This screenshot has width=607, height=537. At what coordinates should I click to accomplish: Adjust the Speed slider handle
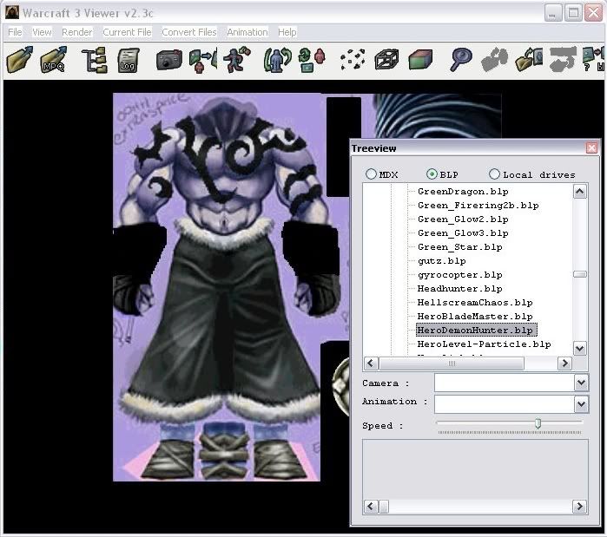point(538,423)
